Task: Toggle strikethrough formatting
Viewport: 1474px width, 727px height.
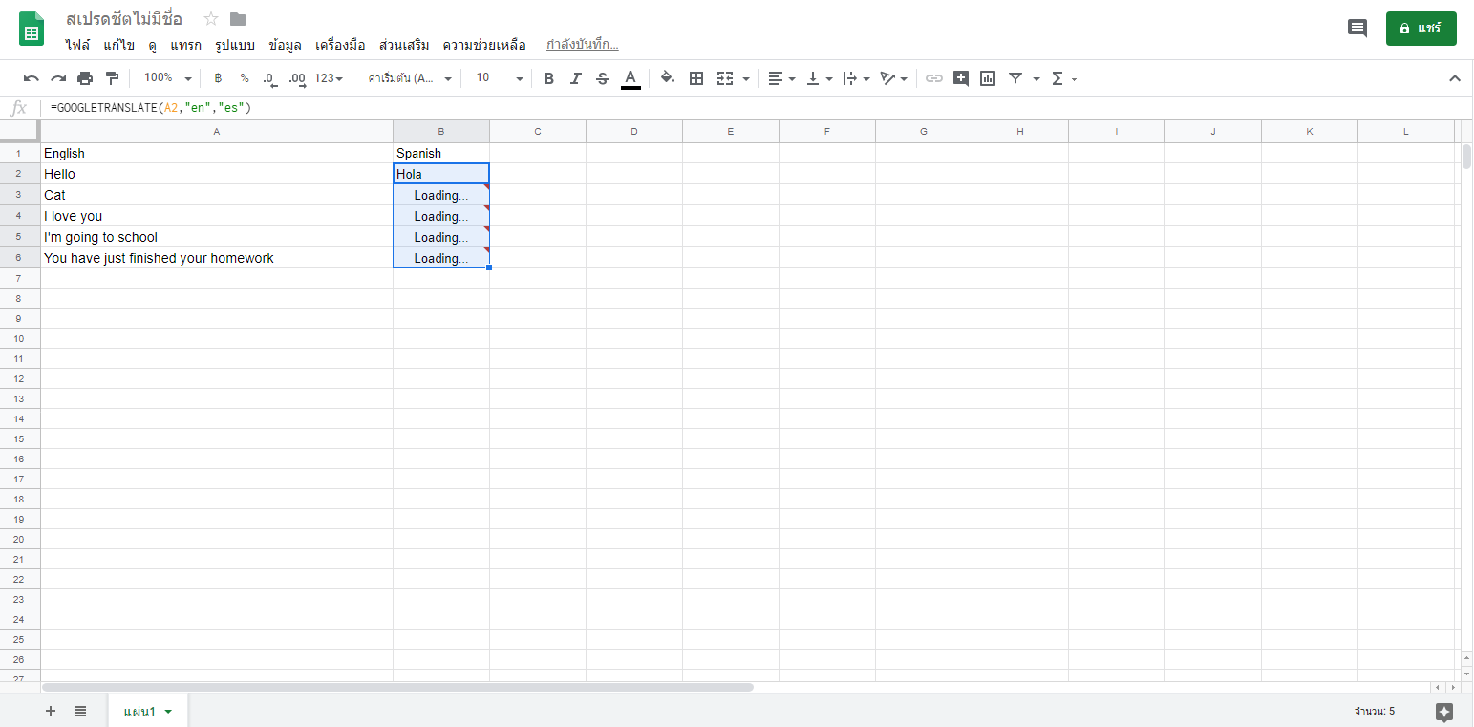Action: pyautogui.click(x=602, y=78)
